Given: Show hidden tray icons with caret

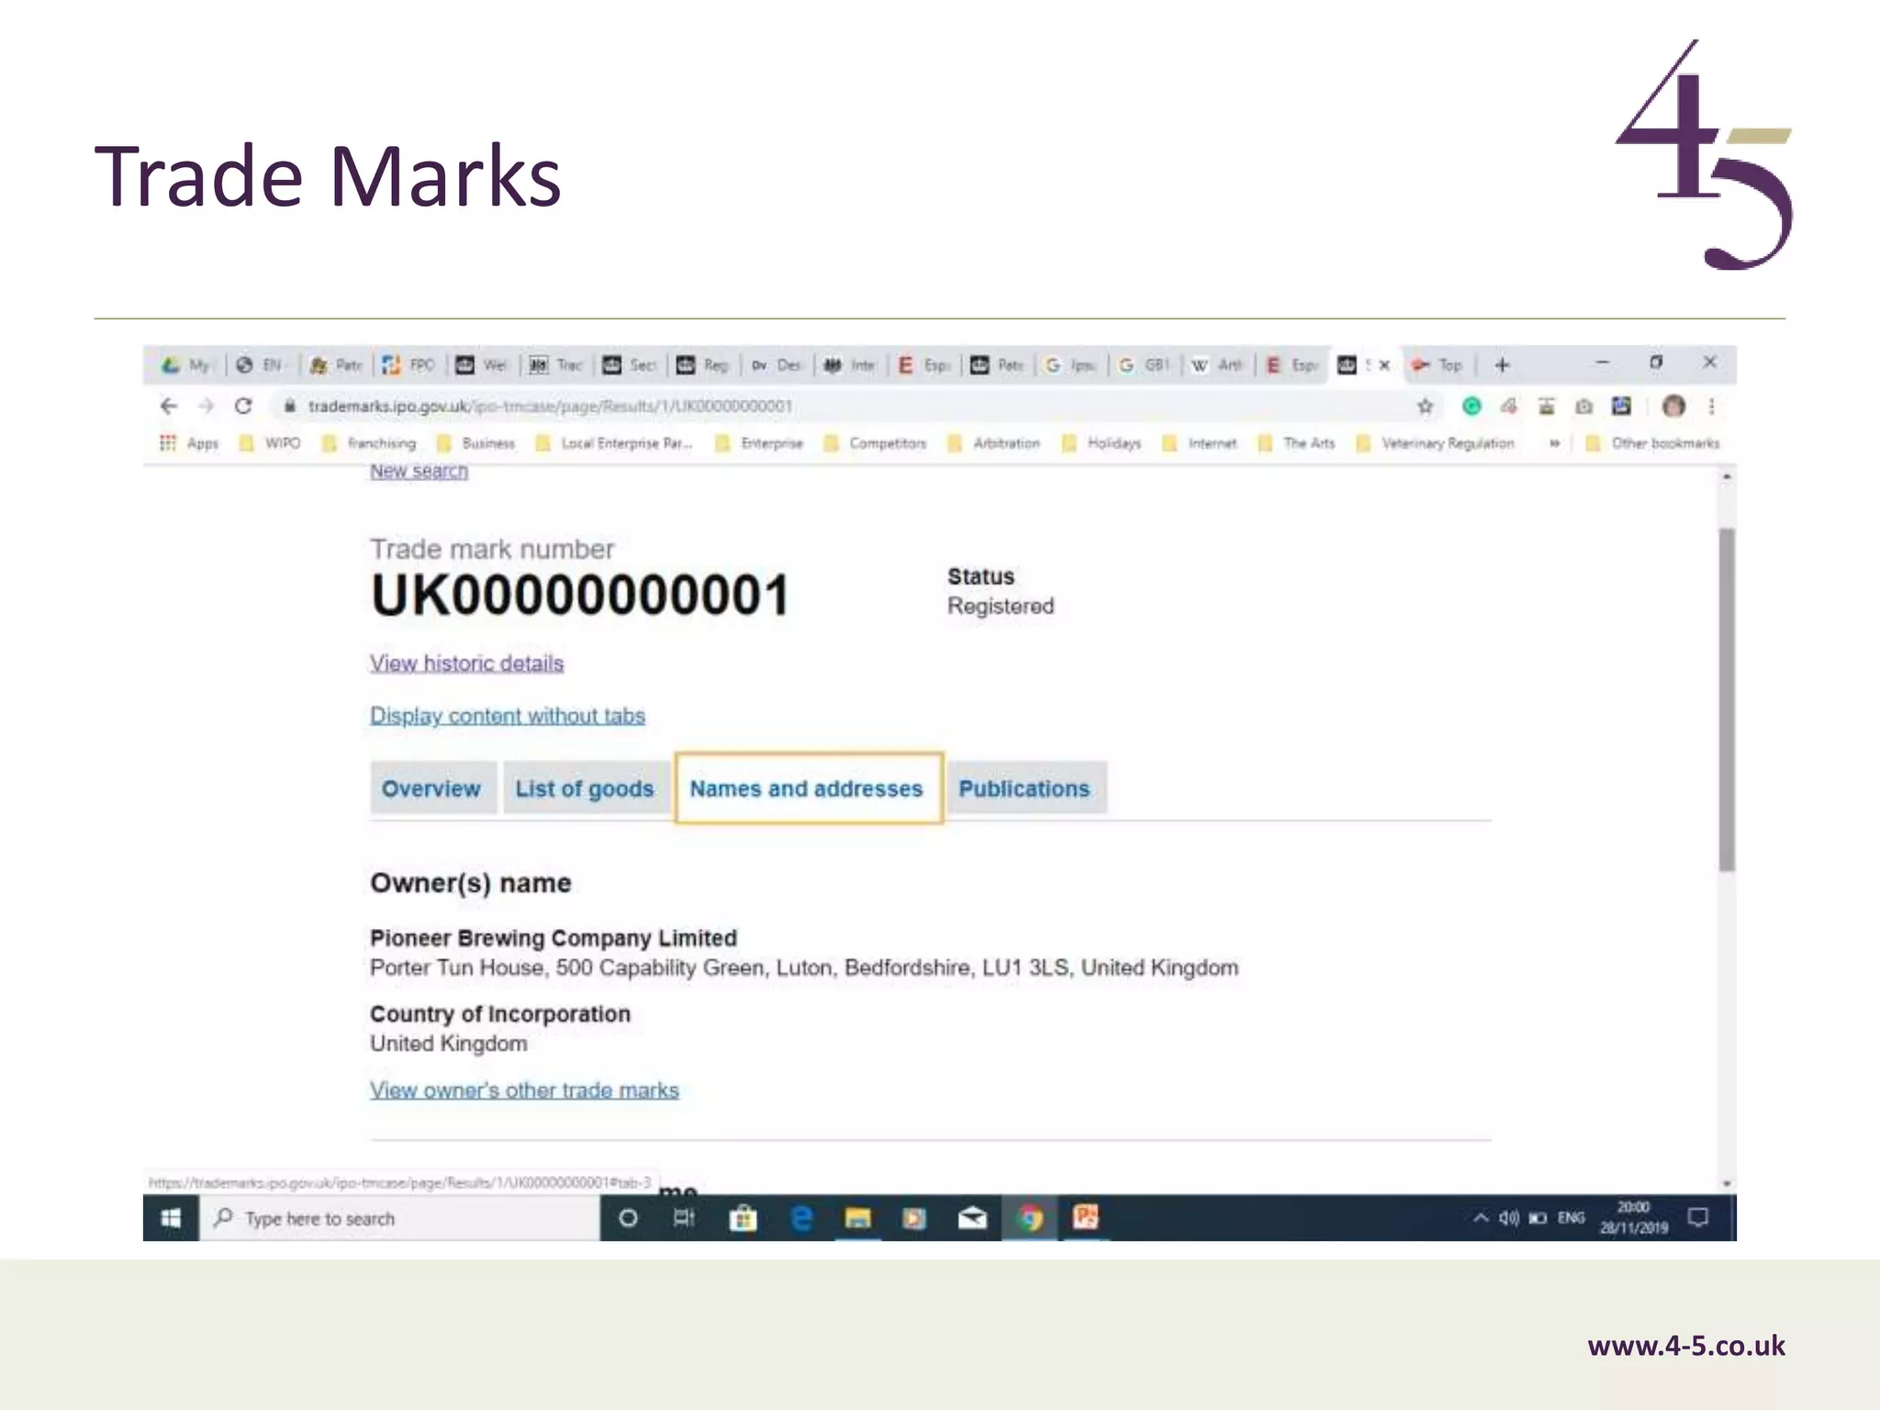Looking at the screenshot, I should 1480,1218.
